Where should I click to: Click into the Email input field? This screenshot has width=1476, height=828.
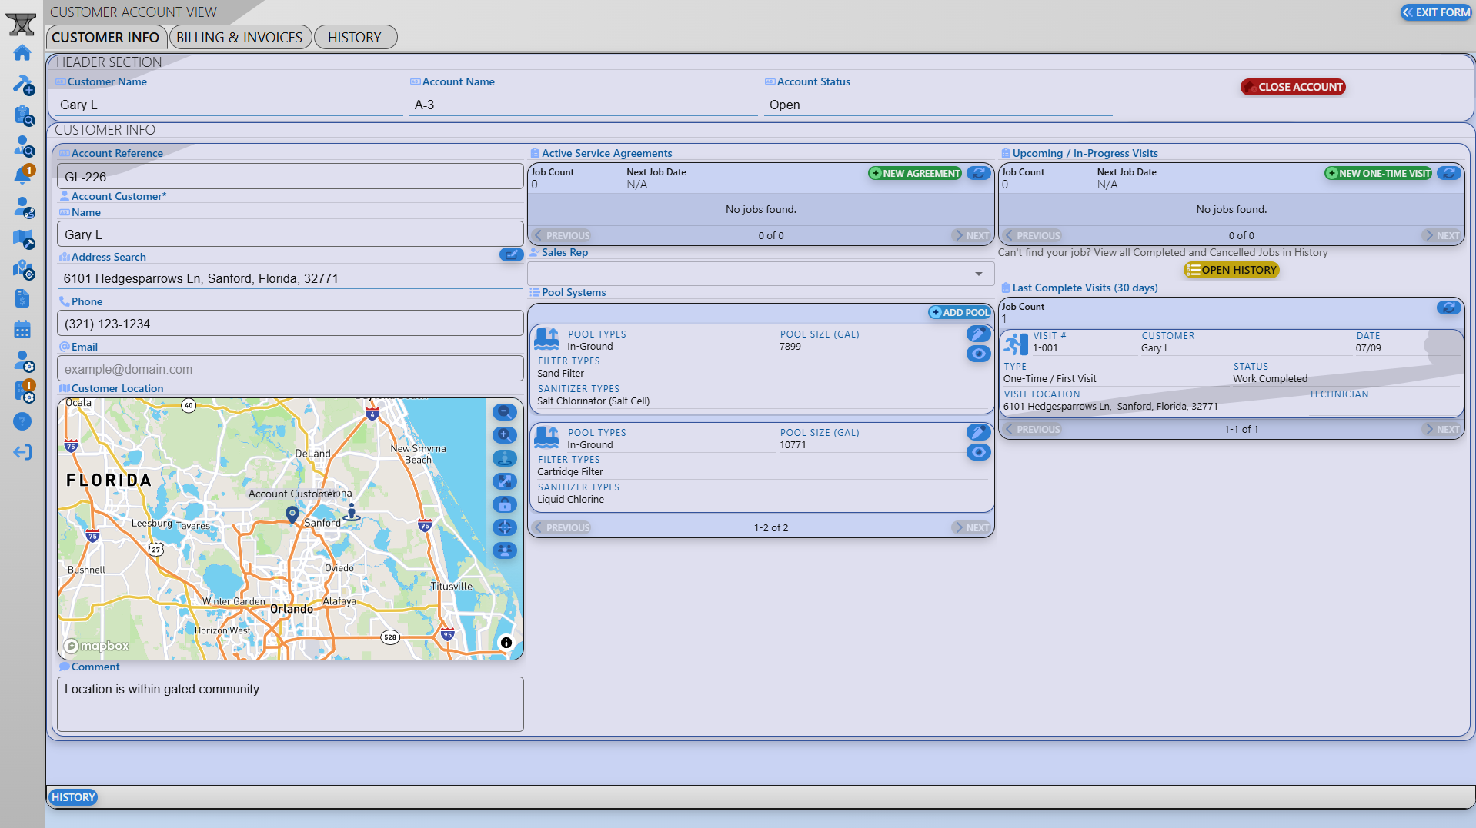(290, 369)
